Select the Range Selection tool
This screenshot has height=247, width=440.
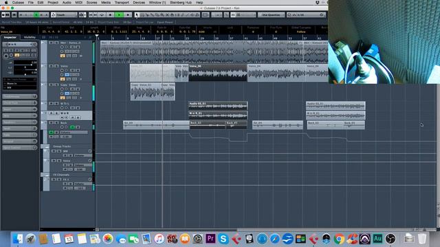(142, 14)
